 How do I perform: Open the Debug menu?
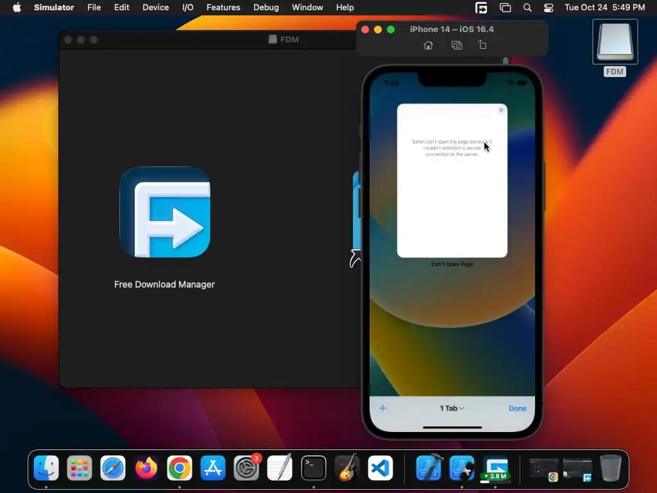pyautogui.click(x=266, y=8)
